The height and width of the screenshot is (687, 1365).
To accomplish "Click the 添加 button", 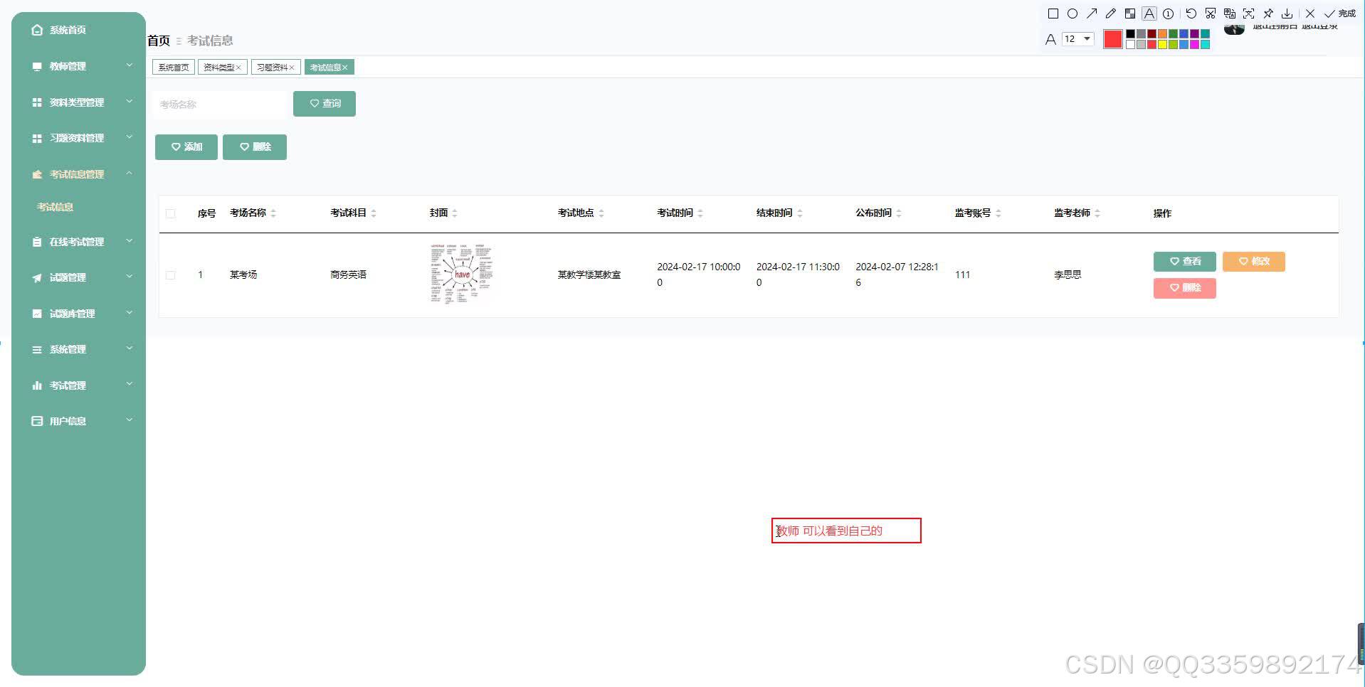I will [186, 147].
